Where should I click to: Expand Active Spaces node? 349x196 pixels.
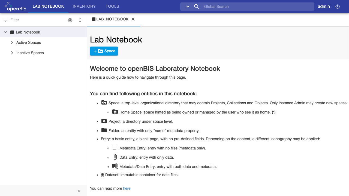[x=12, y=42]
